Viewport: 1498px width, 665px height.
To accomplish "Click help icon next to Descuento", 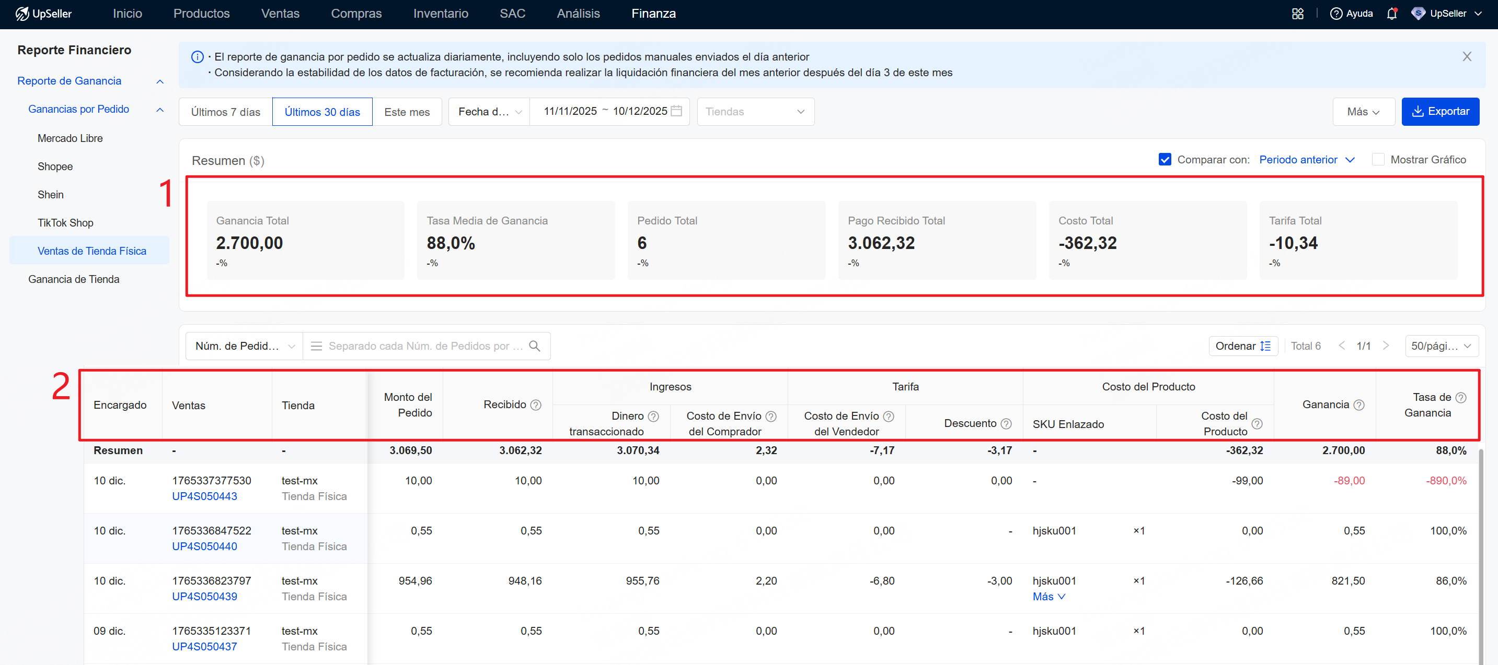I will click(x=1006, y=423).
